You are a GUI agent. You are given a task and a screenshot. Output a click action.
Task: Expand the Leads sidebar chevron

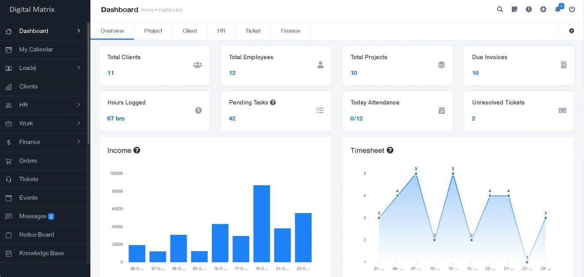click(x=78, y=68)
